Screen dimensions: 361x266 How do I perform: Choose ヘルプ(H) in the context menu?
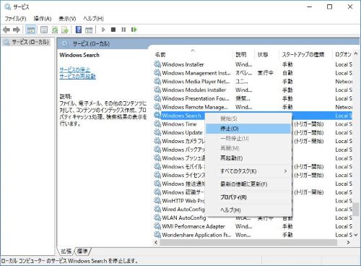(248, 210)
